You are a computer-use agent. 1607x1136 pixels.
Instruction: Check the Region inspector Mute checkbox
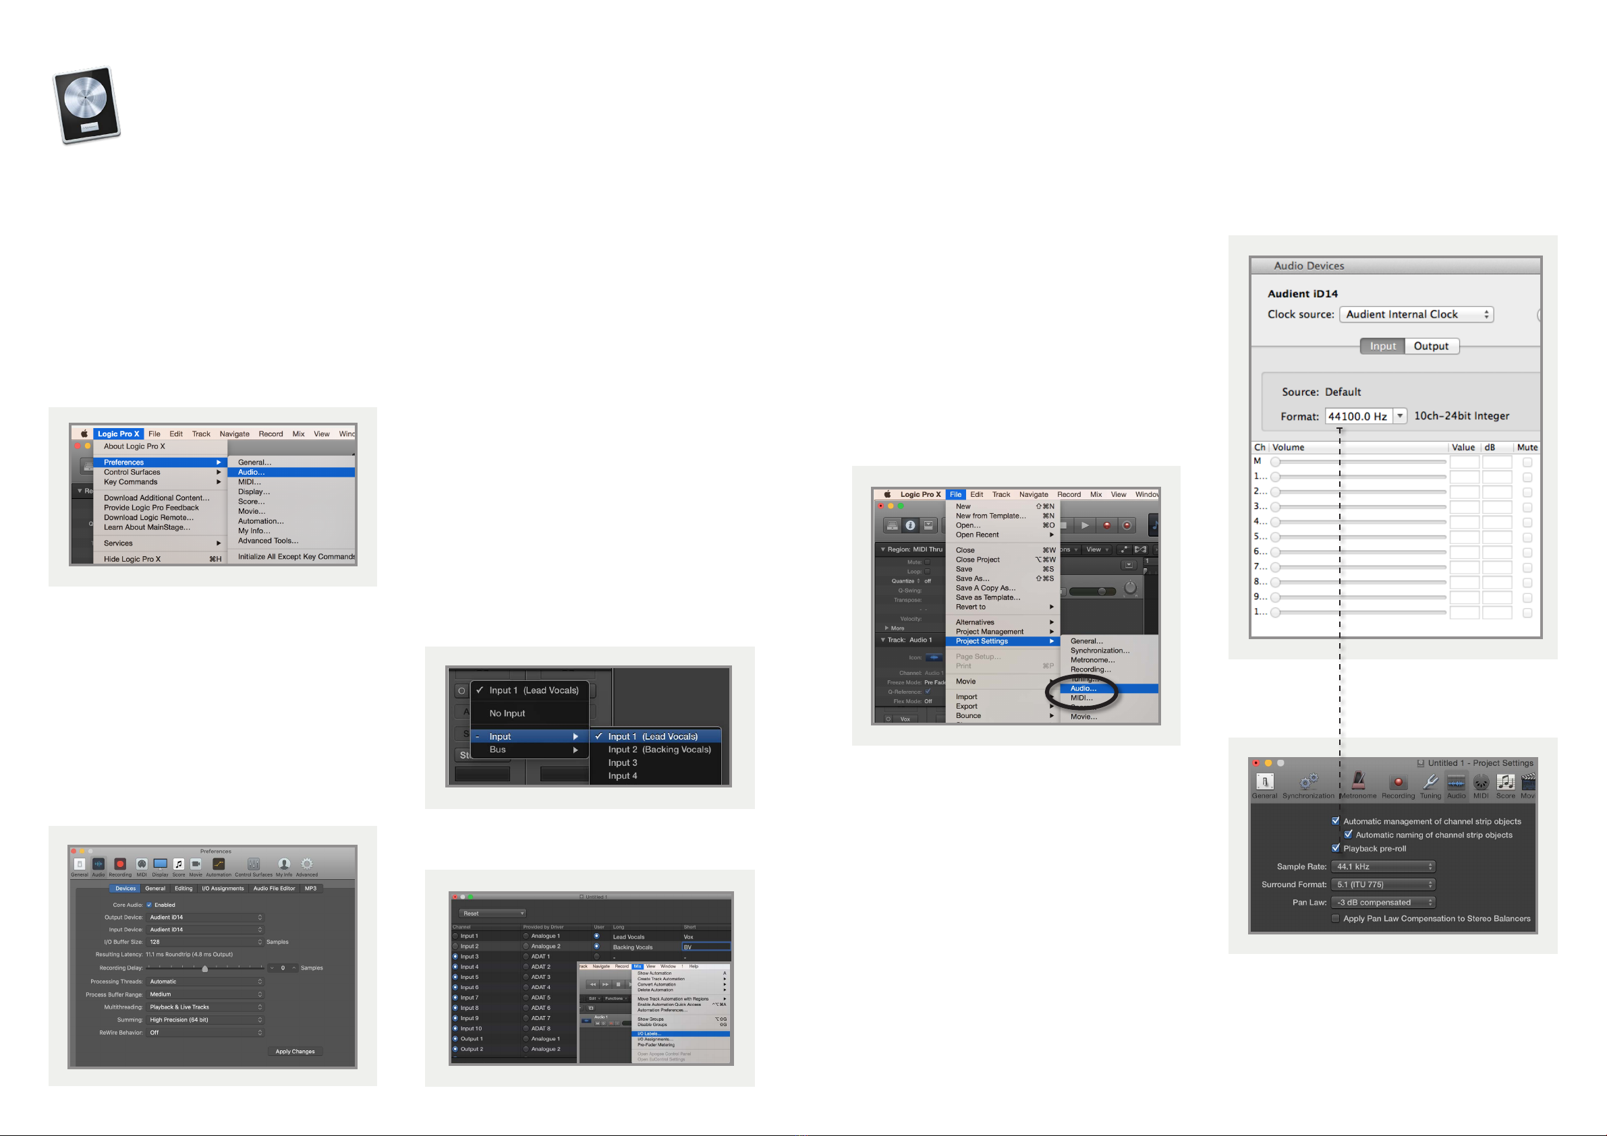tap(928, 562)
